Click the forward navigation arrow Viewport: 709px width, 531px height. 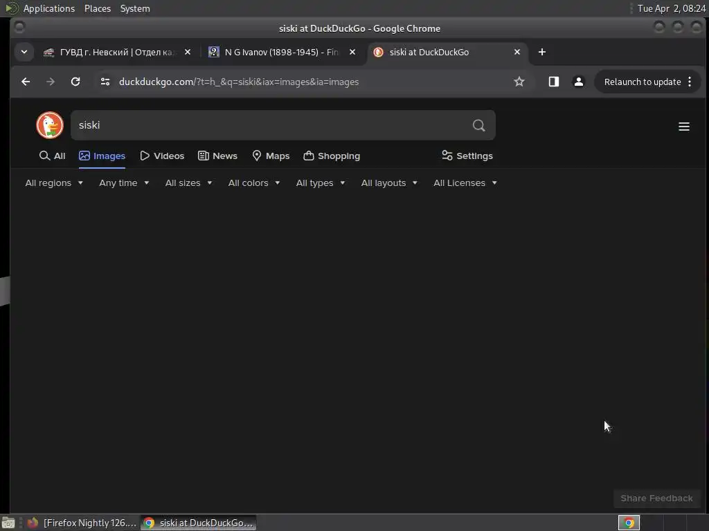point(51,82)
